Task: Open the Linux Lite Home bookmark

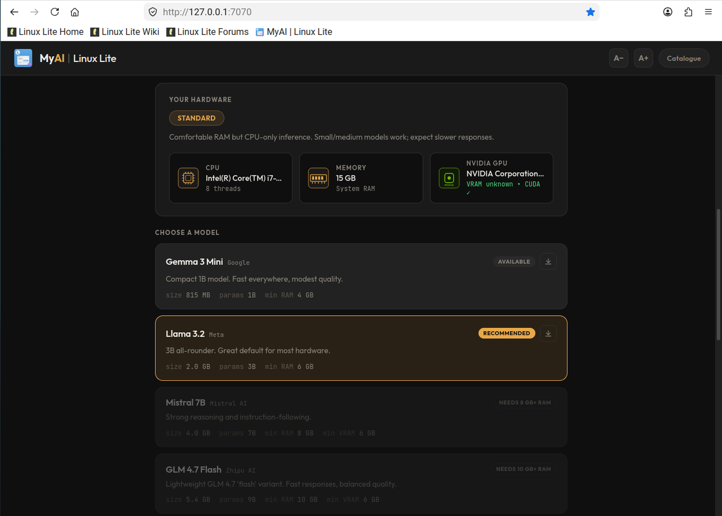Action: (x=46, y=32)
